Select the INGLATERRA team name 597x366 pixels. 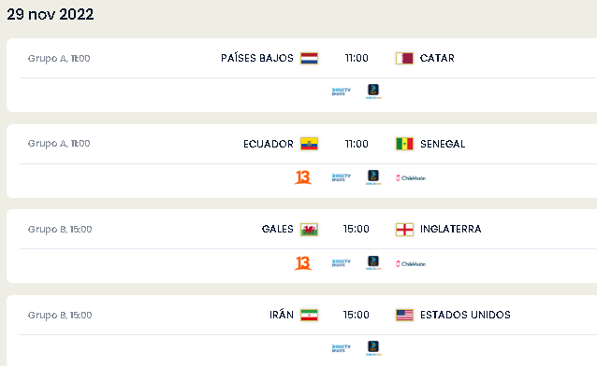(x=451, y=229)
